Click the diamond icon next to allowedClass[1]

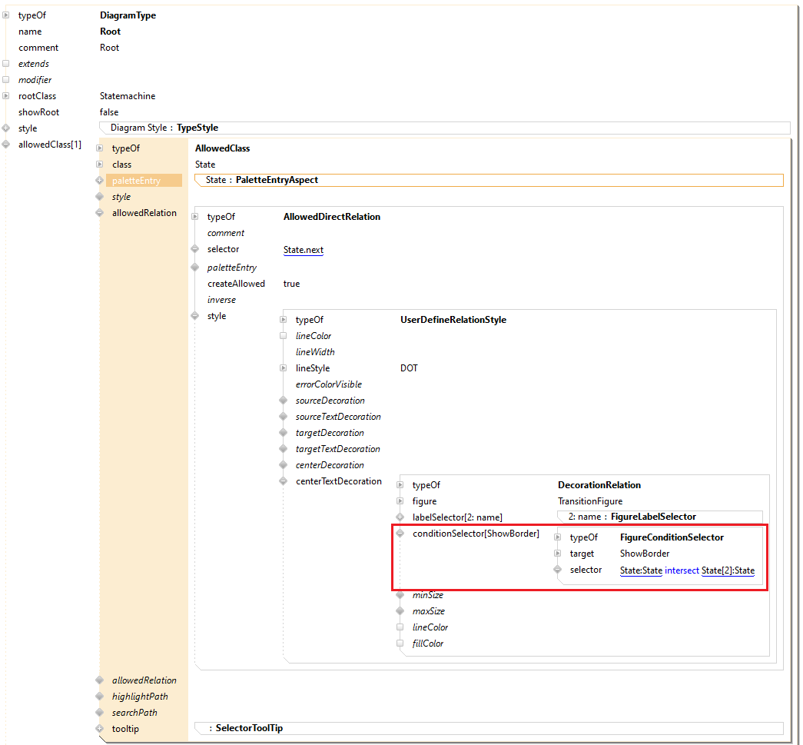[6, 144]
